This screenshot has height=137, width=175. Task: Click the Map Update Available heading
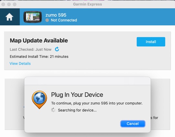click(x=39, y=40)
